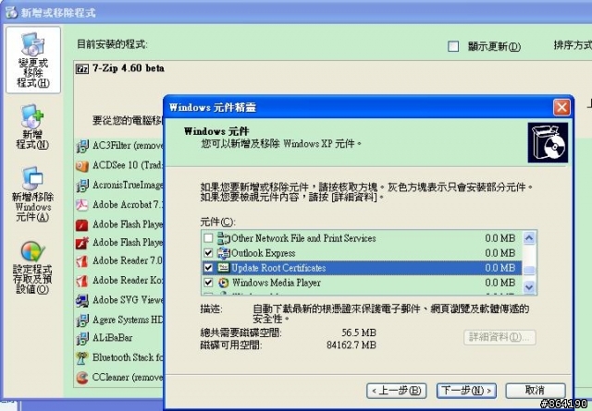Click components list scroll down arrow
This screenshot has height=411, width=592.
(x=529, y=287)
